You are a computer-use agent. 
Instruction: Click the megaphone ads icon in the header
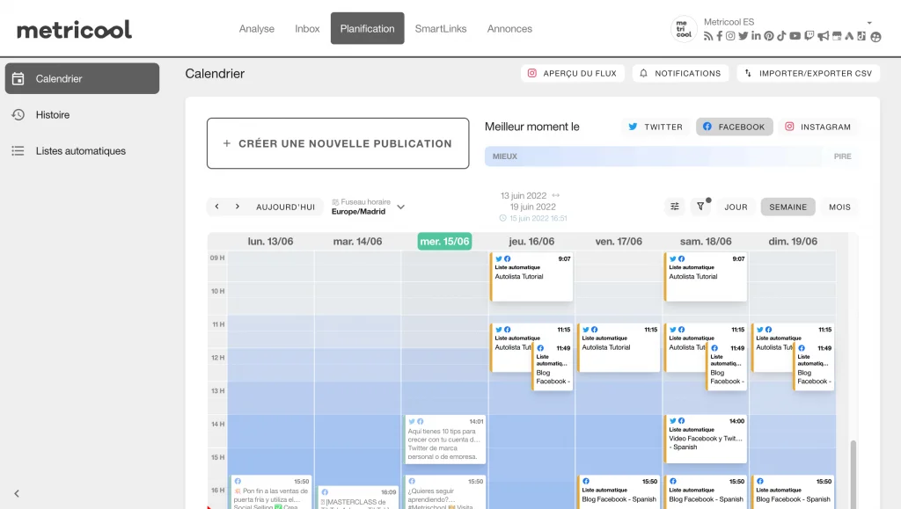[x=823, y=36]
